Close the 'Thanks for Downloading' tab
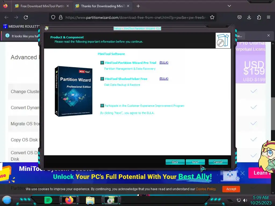 click(128, 6)
